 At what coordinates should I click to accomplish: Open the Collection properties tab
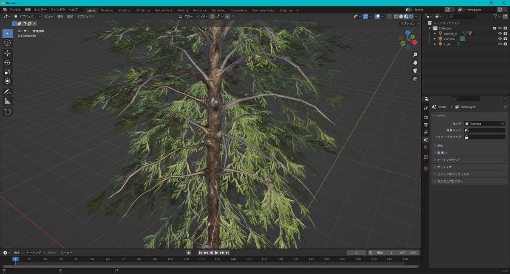pos(426,157)
